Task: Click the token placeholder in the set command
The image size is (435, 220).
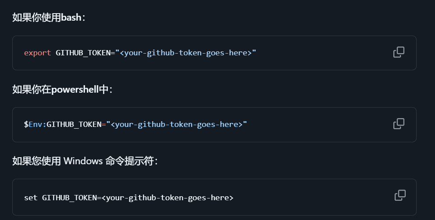Action: pyautogui.click(x=168, y=198)
